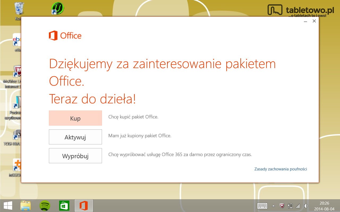
Task: Open File Explorer from the taskbar
Action: pyautogui.click(x=25, y=206)
